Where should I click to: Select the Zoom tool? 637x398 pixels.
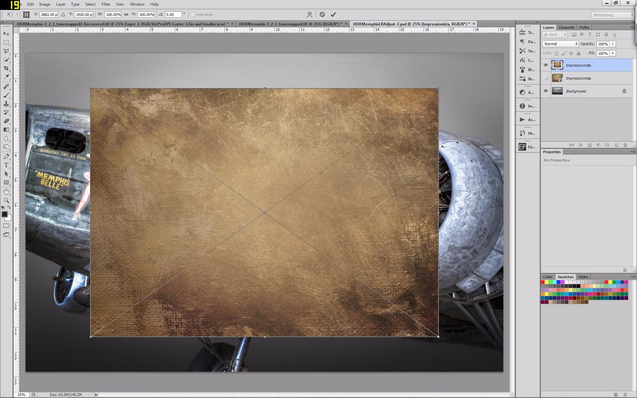coord(6,200)
